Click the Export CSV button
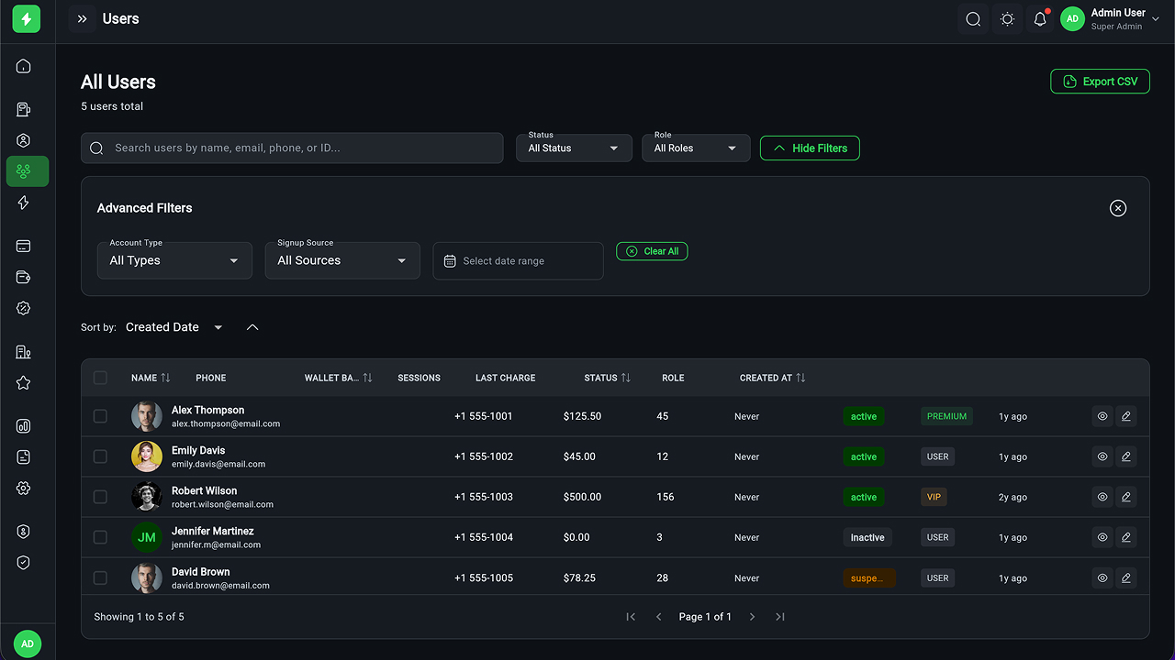Viewport: 1175px width, 660px height. coord(1100,82)
